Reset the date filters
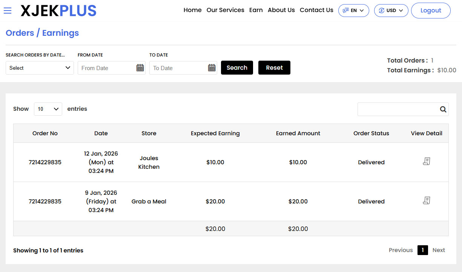Viewport: 462px width, 272px height. coord(274,67)
